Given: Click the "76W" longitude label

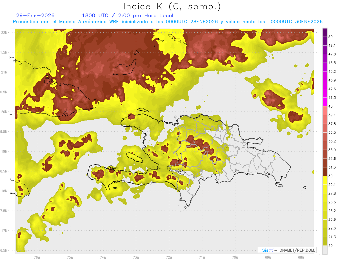Looking at the screenshot, I should coord(37,257).
